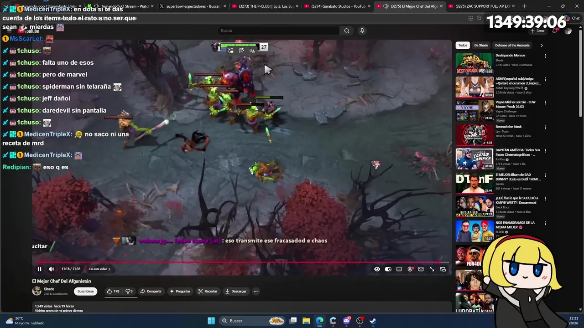Open browser split screen apps icon

pos(470,18)
